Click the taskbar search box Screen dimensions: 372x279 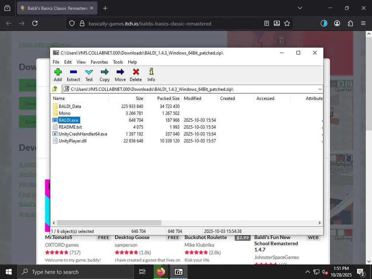76,272
